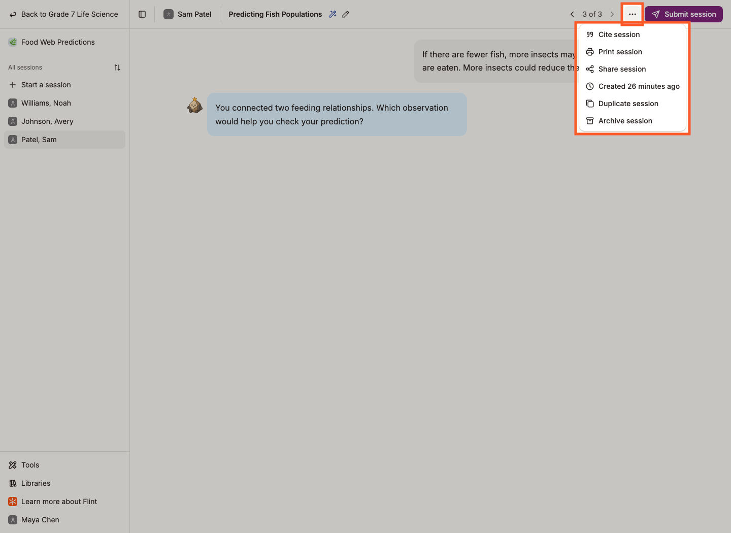Viewport: 731px width, 533px height.
Task: Click the 3 of 3 session counter
Action: coord(592,14)
